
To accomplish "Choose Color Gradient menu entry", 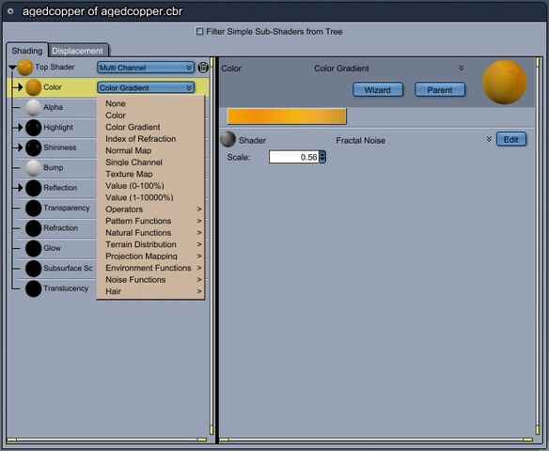I will 150,127.
